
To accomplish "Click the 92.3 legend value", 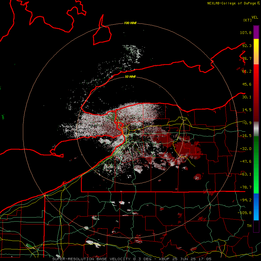I will 247,46.
